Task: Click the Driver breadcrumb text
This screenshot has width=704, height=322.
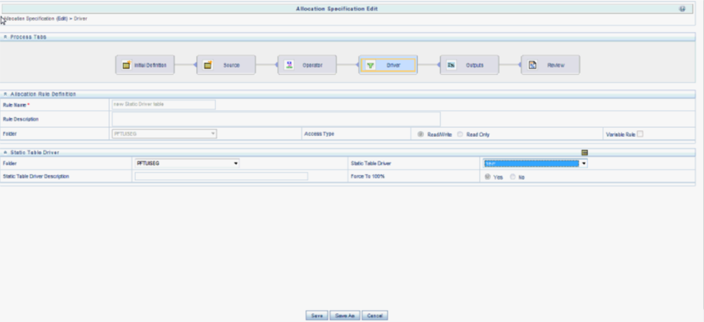Action: pyautogui.click(x=81, y=19)
